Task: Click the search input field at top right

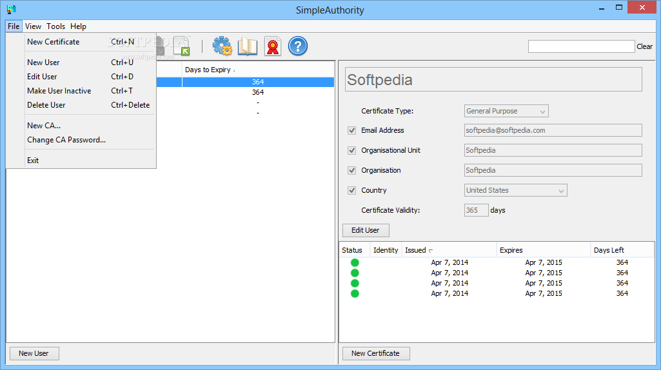Action: (x=581, y=46)
